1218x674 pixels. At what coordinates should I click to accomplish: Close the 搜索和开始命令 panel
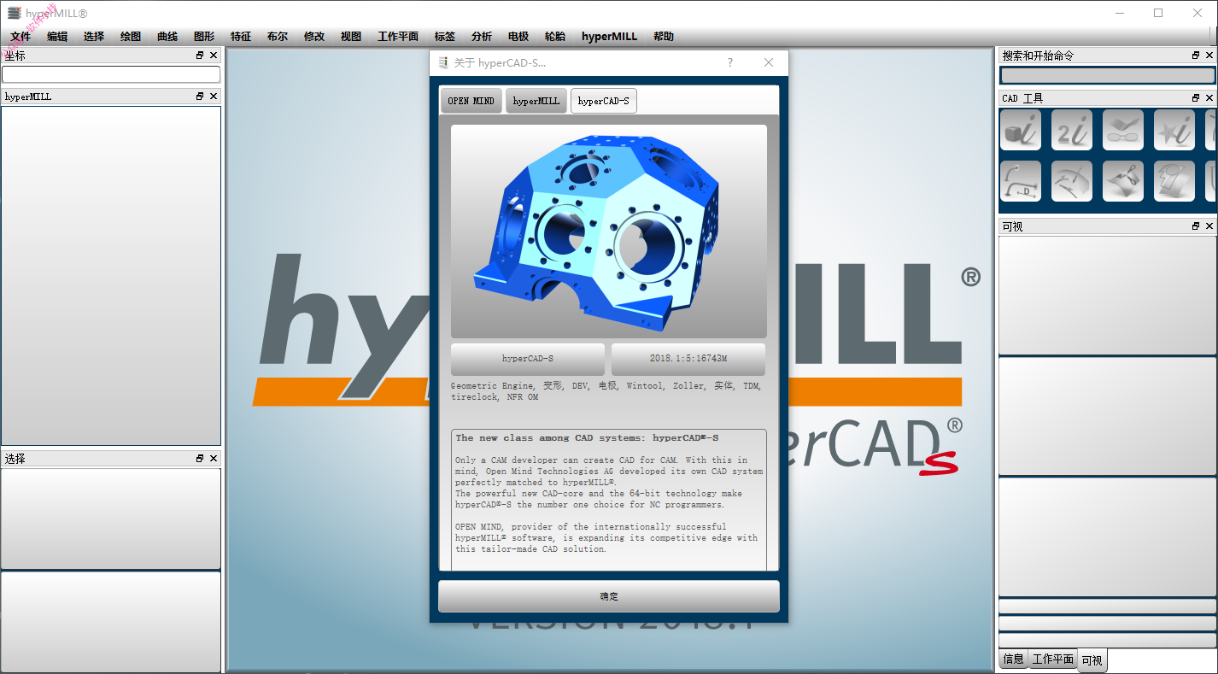(x=1209, y=56)
